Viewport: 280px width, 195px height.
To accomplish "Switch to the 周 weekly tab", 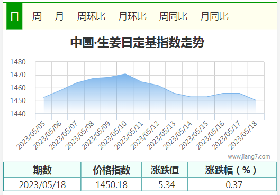I will pyautogui.click(x=37, y=16).
